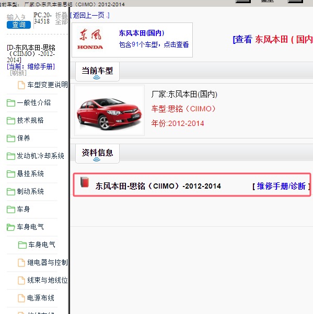Viewport: 313px width, 314px height.
Task: Click the red Honda sedan thumbnail
Action: tap(109, 110)
